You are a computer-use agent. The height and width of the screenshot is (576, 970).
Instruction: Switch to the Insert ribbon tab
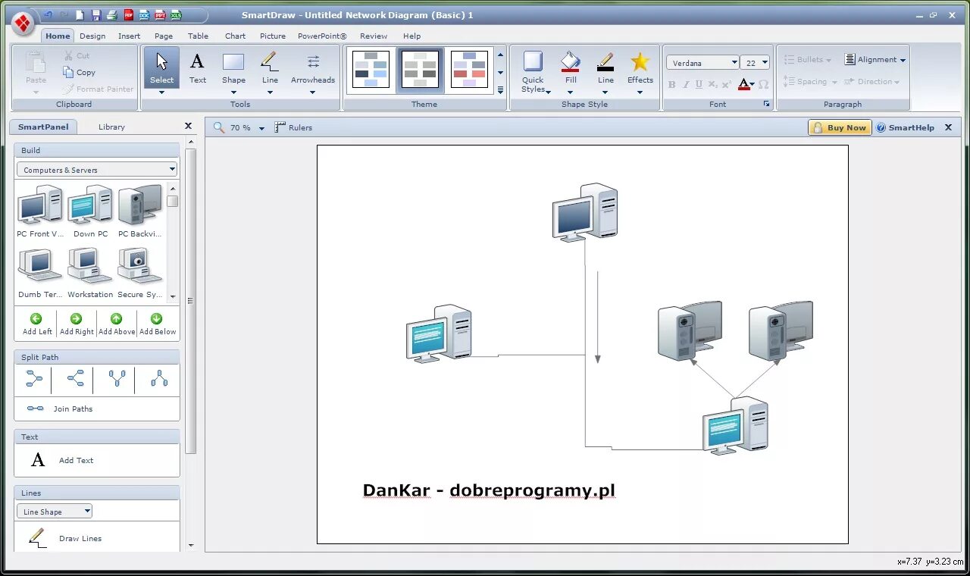[x=129, y=36]
